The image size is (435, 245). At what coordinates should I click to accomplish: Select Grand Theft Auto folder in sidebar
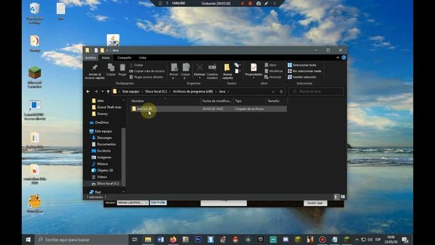point(107,107)
